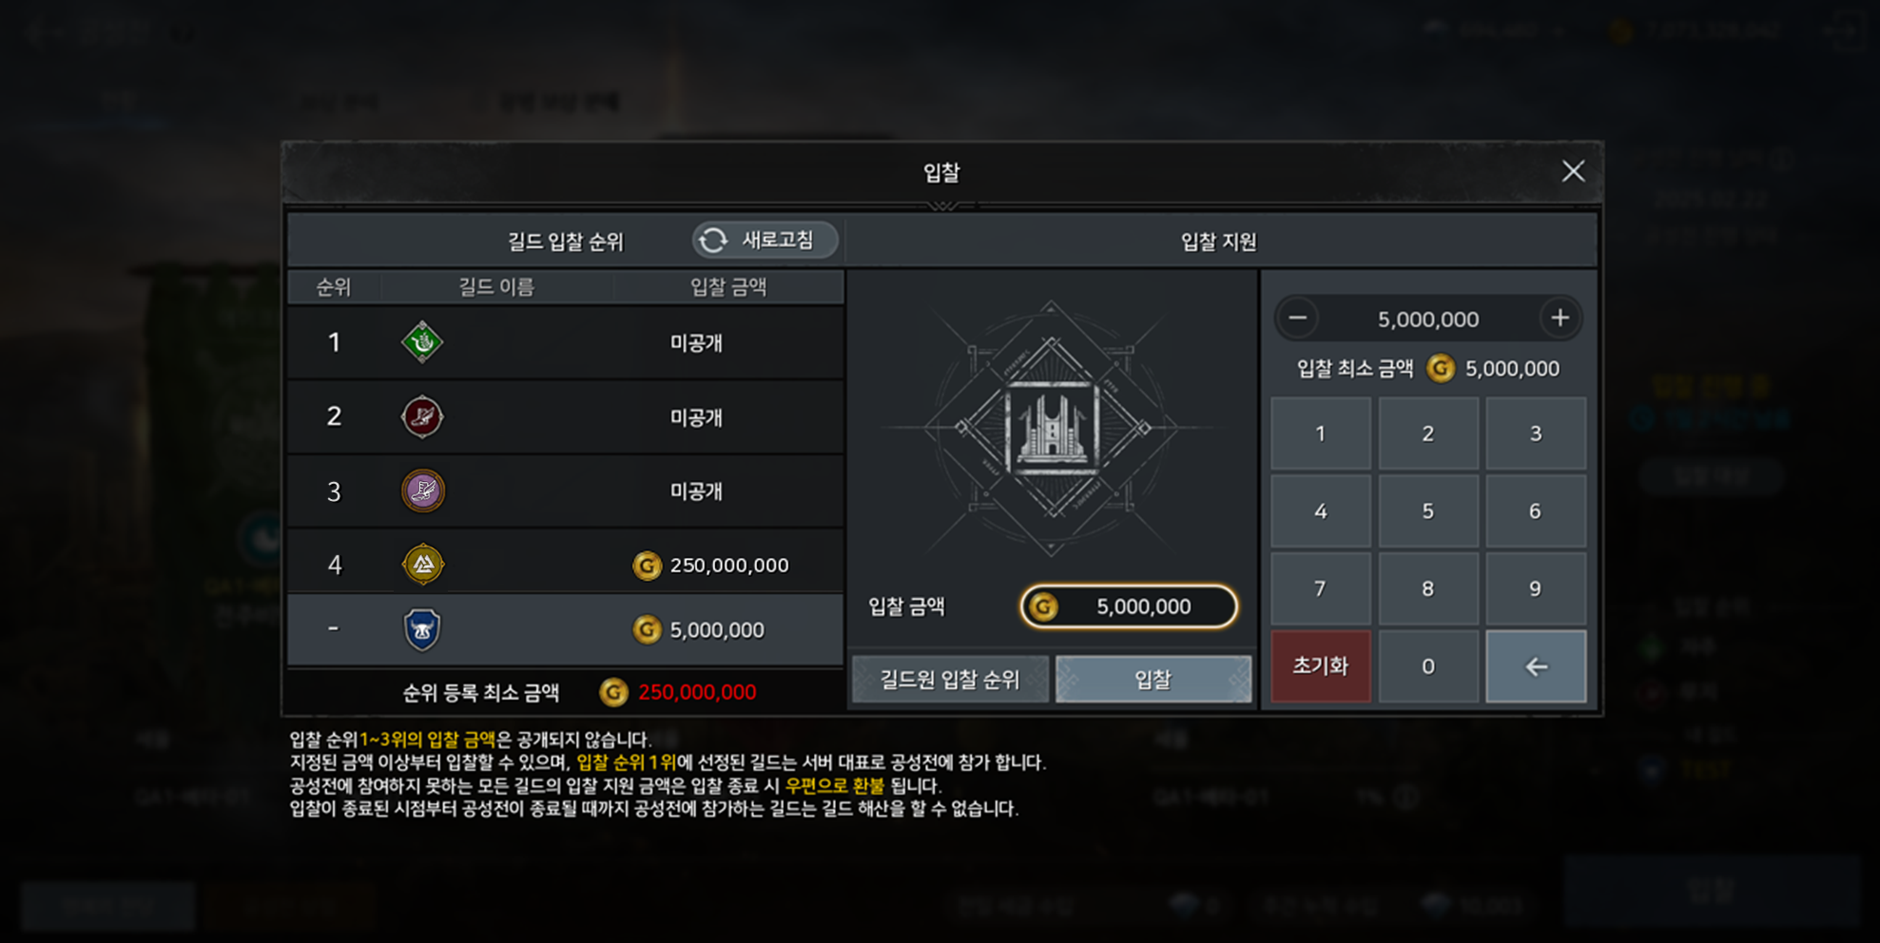The image size is (1880, 943).
Task: Open the 길드원 입찰 순위 list
Action: tap(950, 680)
